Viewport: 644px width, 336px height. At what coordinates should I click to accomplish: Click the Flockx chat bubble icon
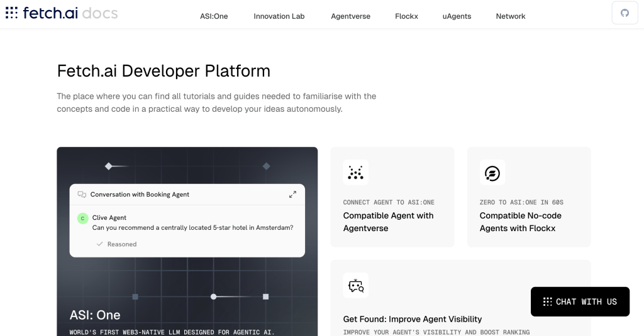click(492, 172)
